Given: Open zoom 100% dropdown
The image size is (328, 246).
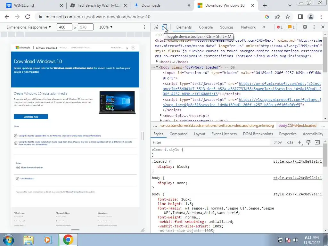Looking at the screenshot, I should [106, 27].
